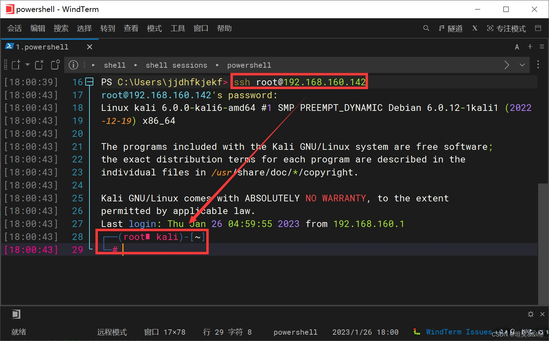Click the search magnifier icon in menu bar
The height and width of the screenshot is (341, 549).
click(x=426, y=28)
